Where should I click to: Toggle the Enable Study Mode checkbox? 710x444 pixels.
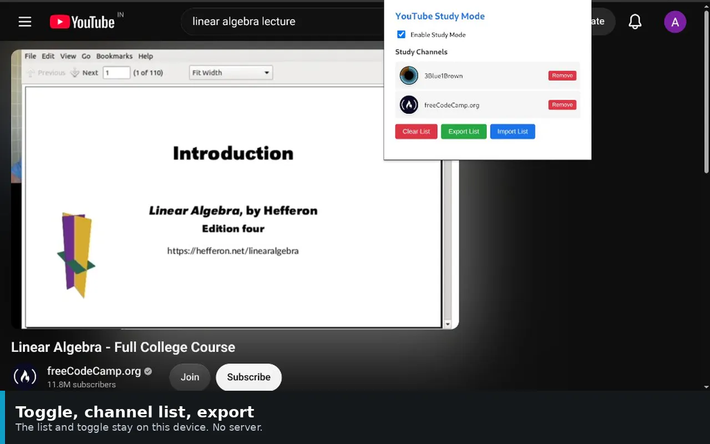(x=402, y=34)
